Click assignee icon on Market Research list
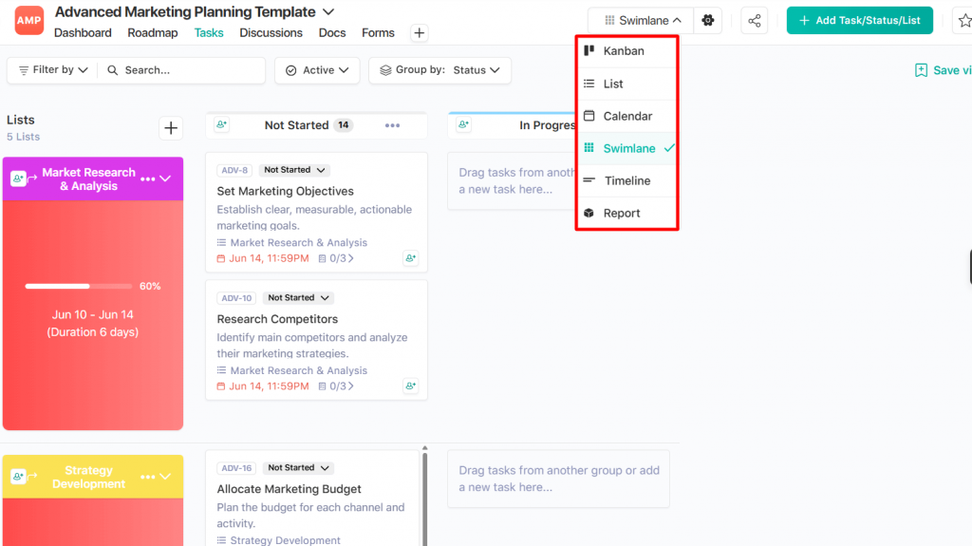Screen dimensions: 972x546 click(x=19, y=179)
